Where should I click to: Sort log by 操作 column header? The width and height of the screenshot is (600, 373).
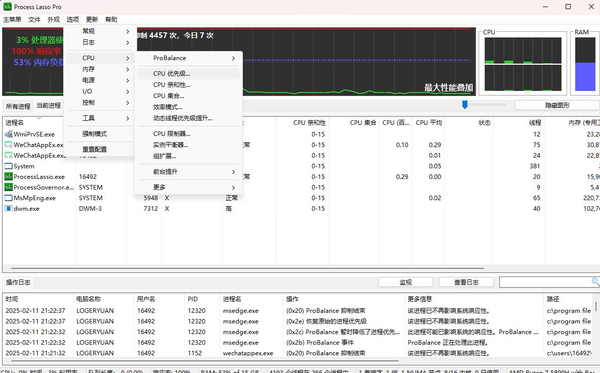(x=344, y=299)
